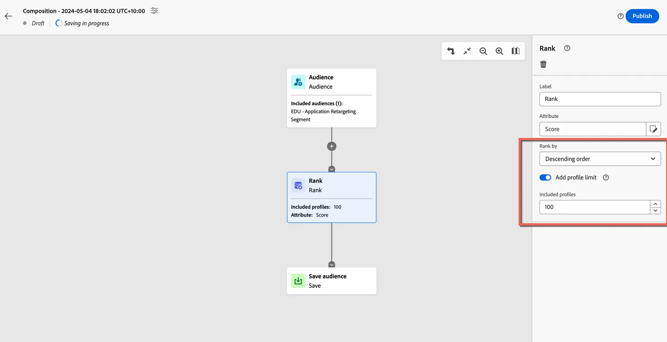The width and height of the screenshot is (667, 342).
Task: Click the Draft status label
Action: pos(38,23)
